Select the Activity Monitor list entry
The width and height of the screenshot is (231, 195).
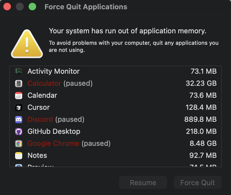click(x=53, y=71)
